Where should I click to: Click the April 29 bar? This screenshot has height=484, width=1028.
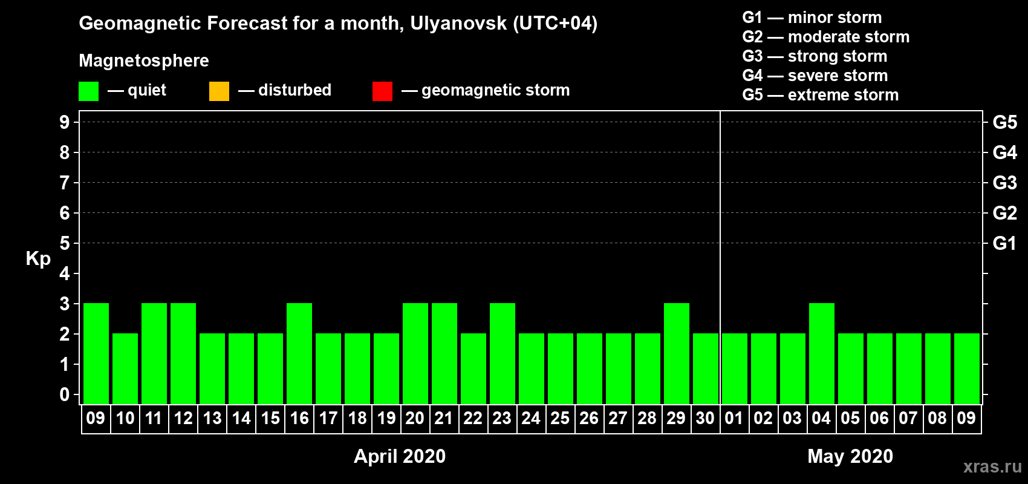677,353
